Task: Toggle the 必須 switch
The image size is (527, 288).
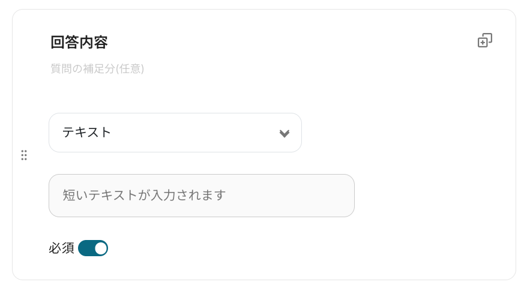Action: pos(93,248)
